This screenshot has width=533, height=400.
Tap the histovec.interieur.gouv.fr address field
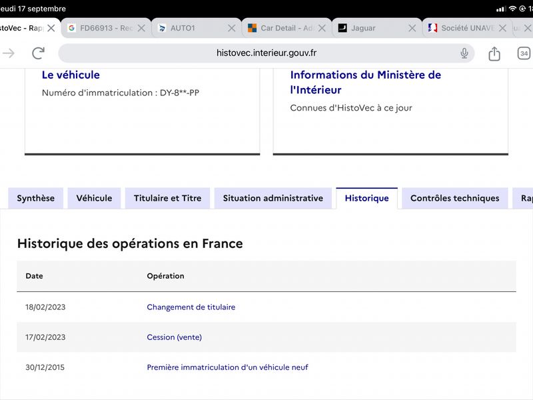[x=266, y=53]
